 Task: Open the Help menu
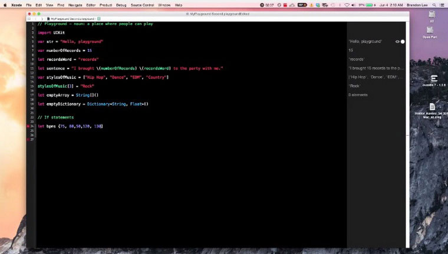[x=179, y=5]
